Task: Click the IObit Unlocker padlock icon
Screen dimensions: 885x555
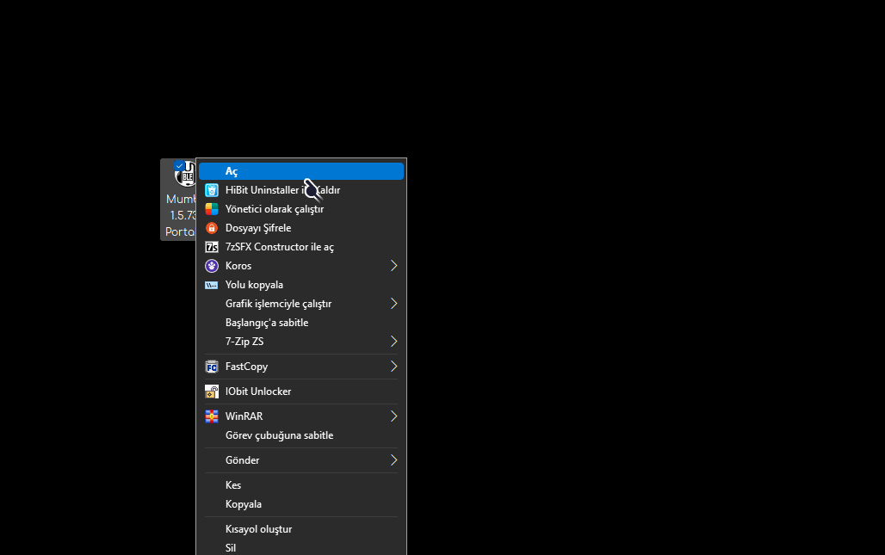Action: [x=212, y=392]
